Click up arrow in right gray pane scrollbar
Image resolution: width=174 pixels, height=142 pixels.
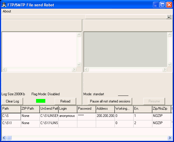point(169,34)
